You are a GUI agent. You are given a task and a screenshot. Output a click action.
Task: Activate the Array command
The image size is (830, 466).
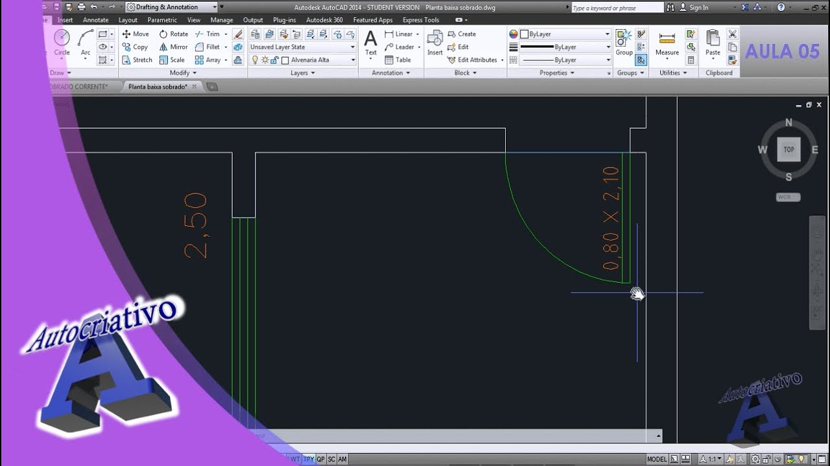click(x=208, y=60)
